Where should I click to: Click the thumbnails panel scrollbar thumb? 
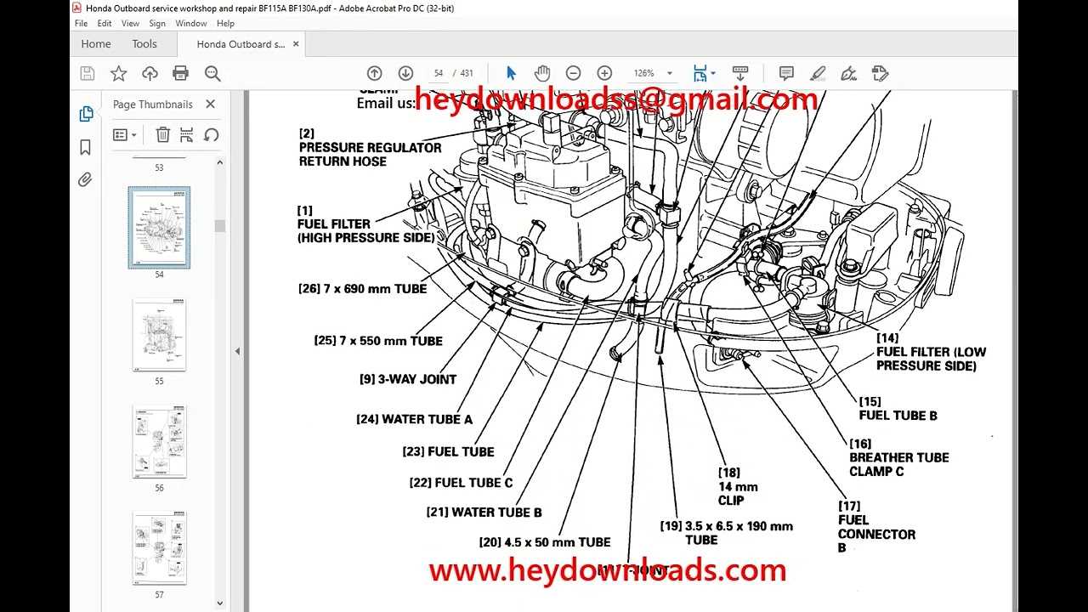pos(220,226)
